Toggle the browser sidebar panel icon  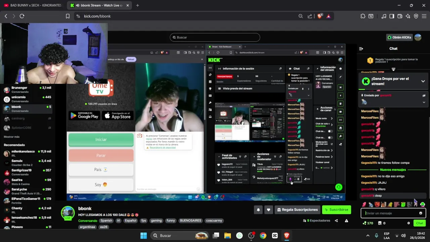(x=392, y=16)
